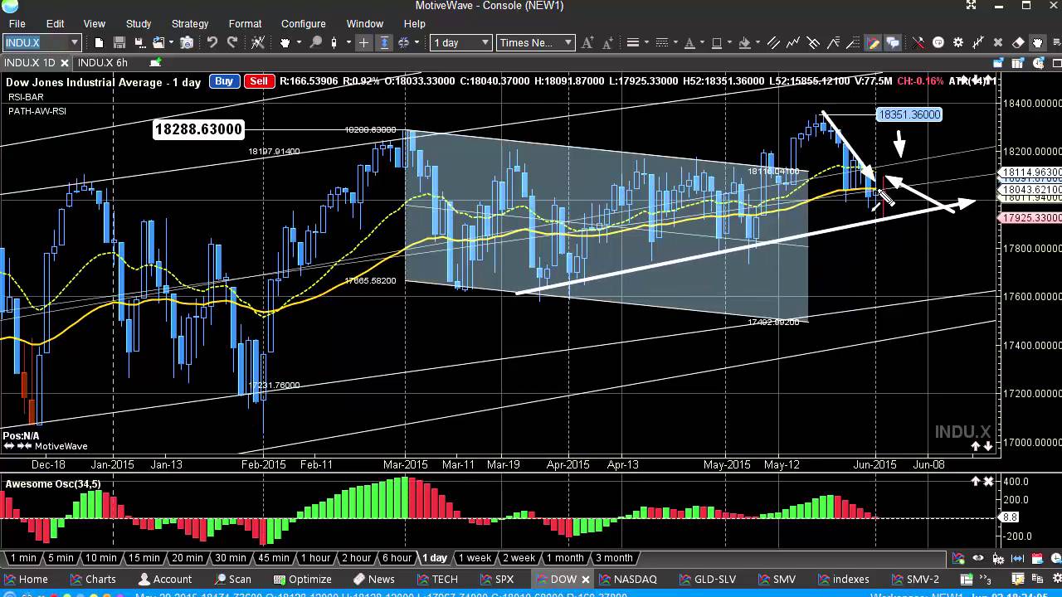The width and height of the screenshot is (1062, 597).
Task: Open the Optimize tab
Action: point(303,580)
